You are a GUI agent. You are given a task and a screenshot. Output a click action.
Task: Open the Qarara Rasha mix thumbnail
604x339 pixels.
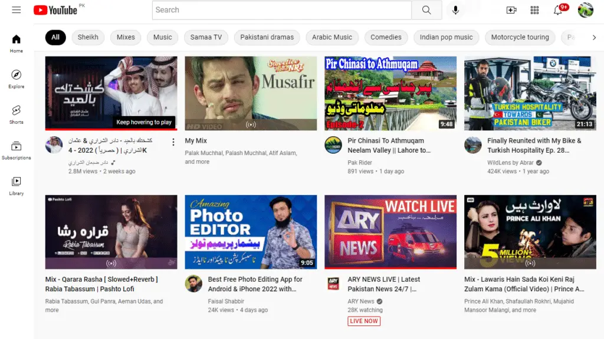pyautogui.click(x=111, y=232)
